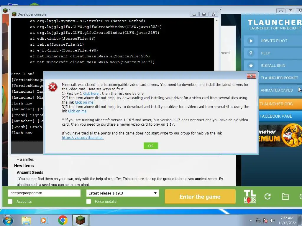This screenshot has width=302, height=226.
Task: Maximize the Developer console window
Action: (204, 14)
